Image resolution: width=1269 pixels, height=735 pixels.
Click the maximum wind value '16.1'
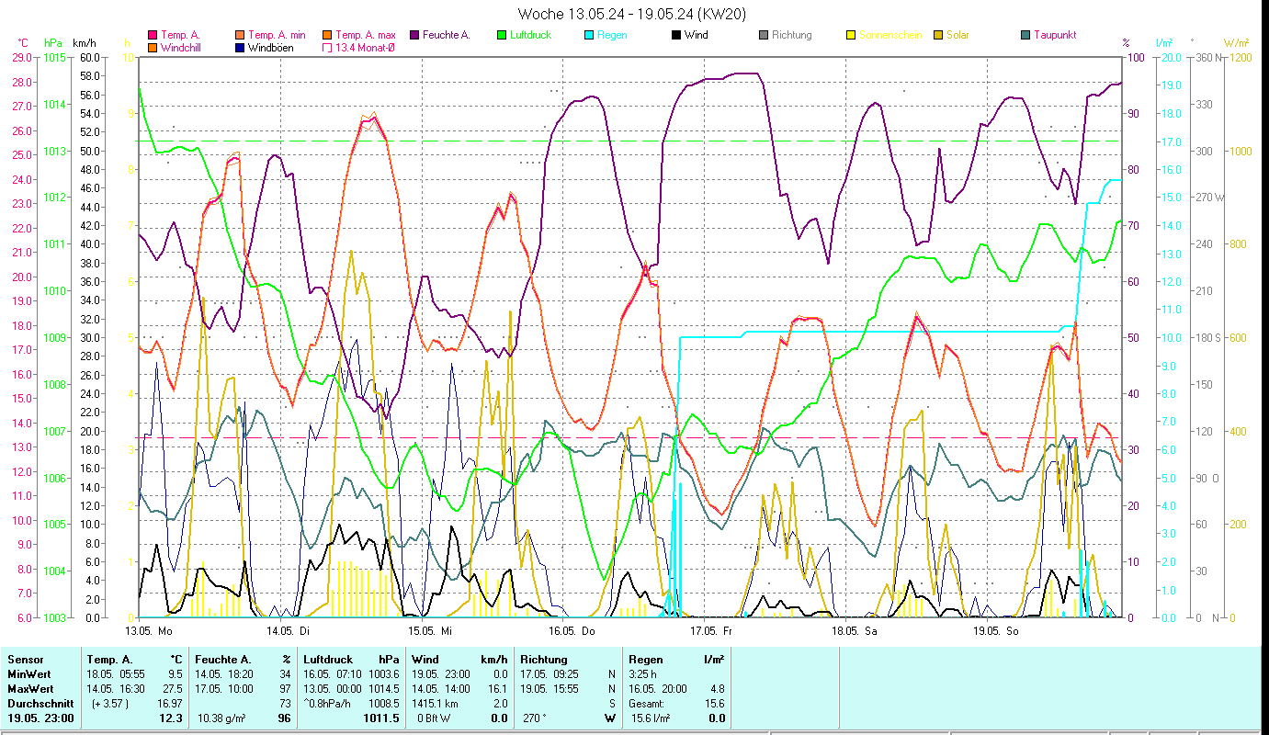pos(499,689)
